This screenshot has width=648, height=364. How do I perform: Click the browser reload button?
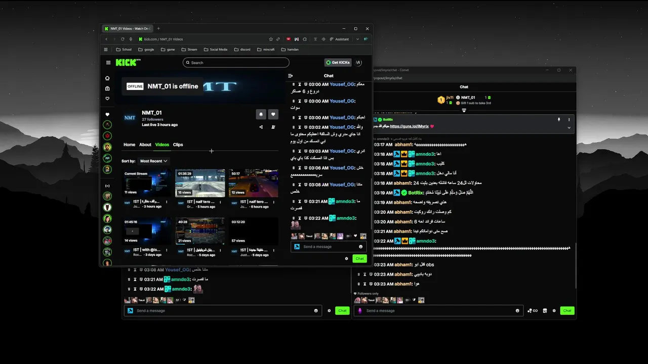click(x=123, y=39)
